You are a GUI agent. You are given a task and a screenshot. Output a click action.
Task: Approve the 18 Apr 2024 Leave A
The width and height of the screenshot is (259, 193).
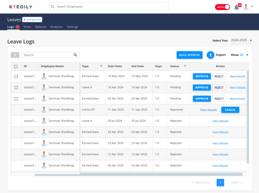(202, 88)
